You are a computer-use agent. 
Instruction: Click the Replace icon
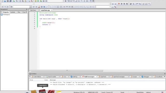point(32,1)
